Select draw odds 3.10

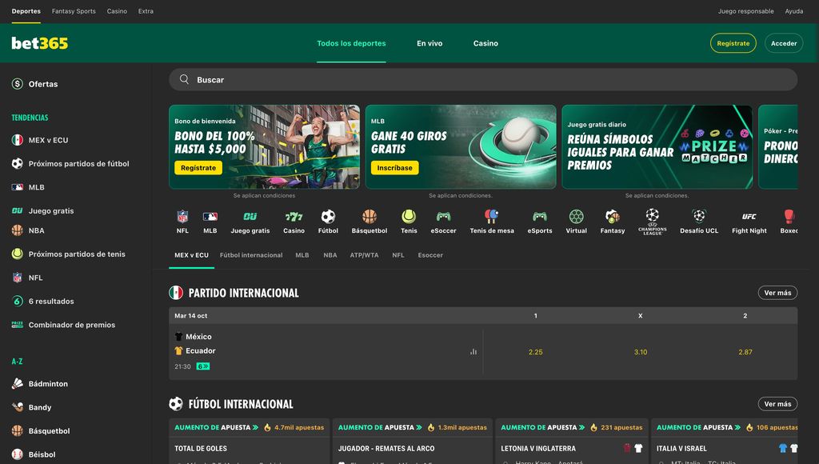coord(641,352)
